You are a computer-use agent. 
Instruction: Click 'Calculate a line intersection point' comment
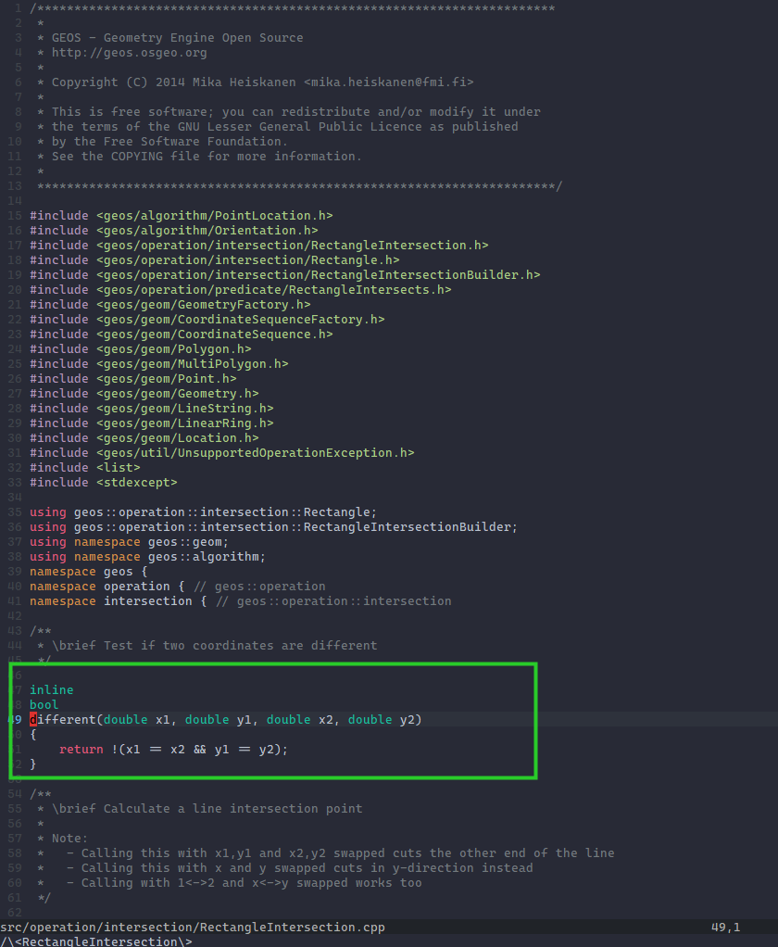(x=233, y=808)
